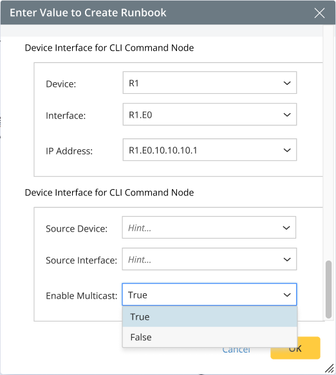This screenshot has width=336, height=375.
Task: Click the dialog's vertical scrollbar thumb
Action: pyautogui.click(x=328, y=289)
